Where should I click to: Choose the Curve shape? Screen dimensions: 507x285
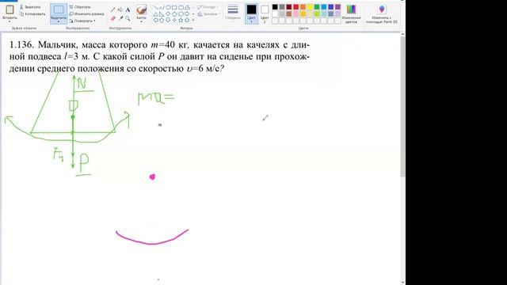pos(162,7)
